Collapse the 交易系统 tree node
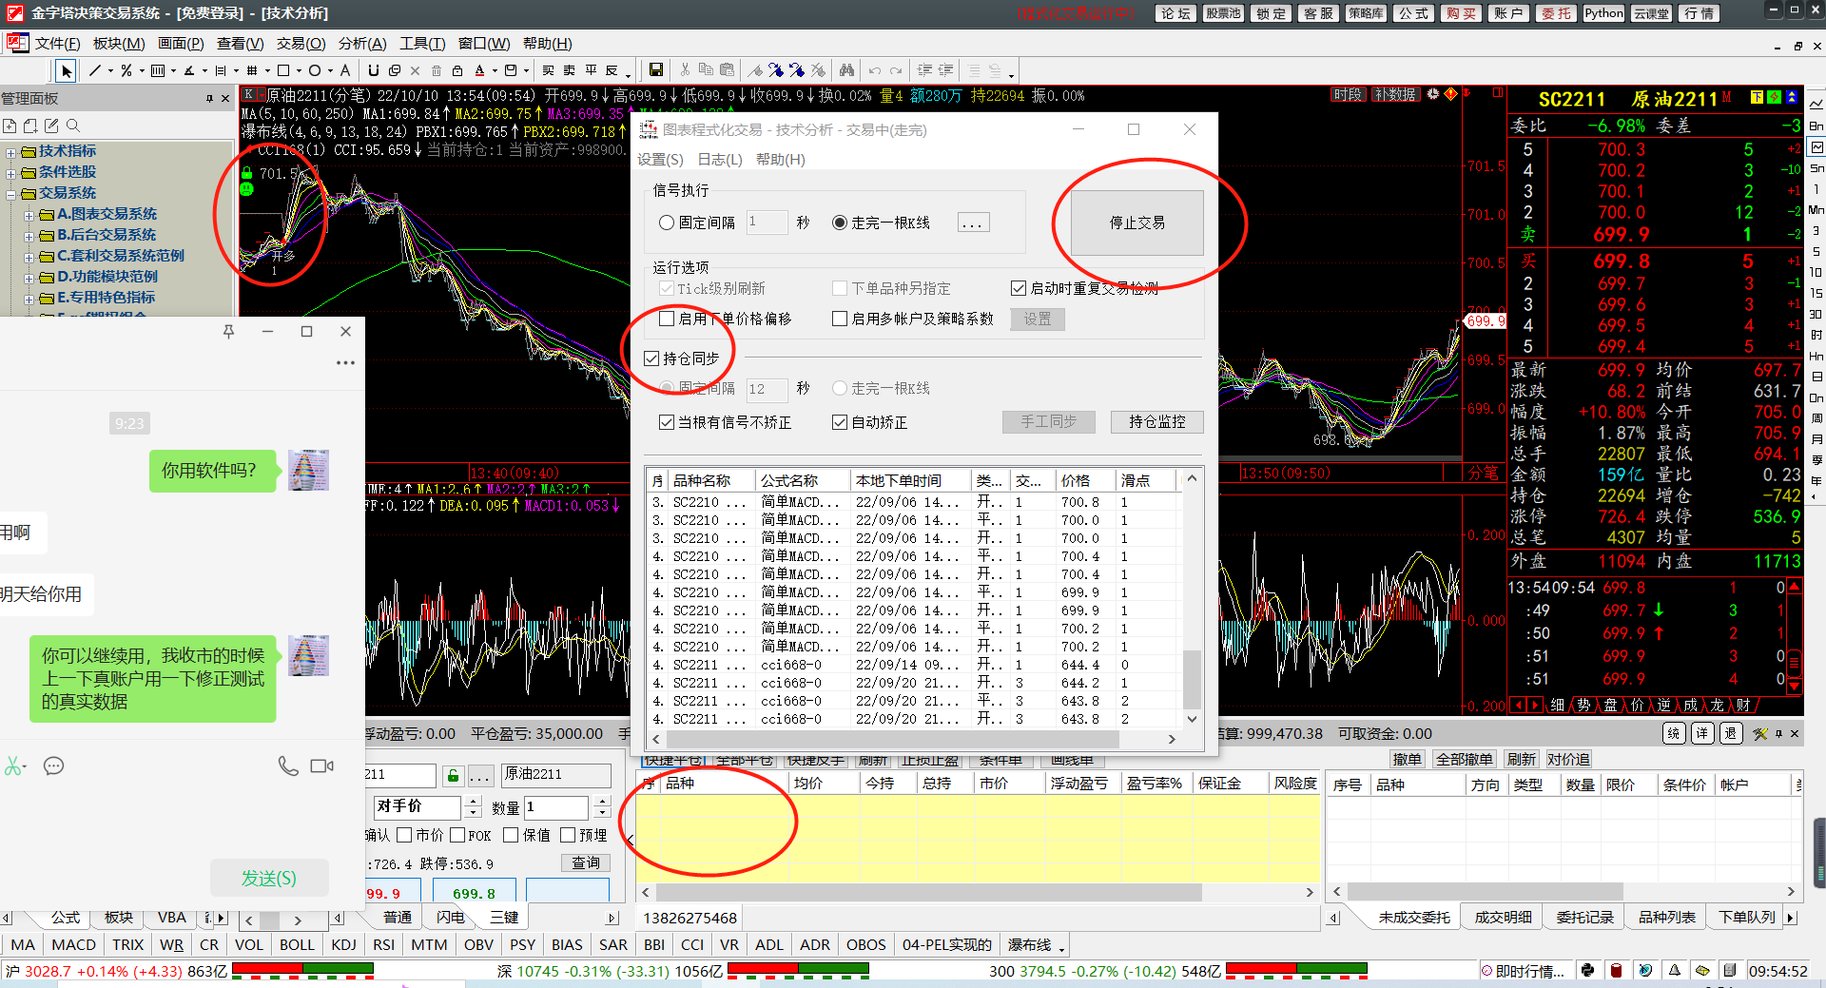 tap(10, 194)
